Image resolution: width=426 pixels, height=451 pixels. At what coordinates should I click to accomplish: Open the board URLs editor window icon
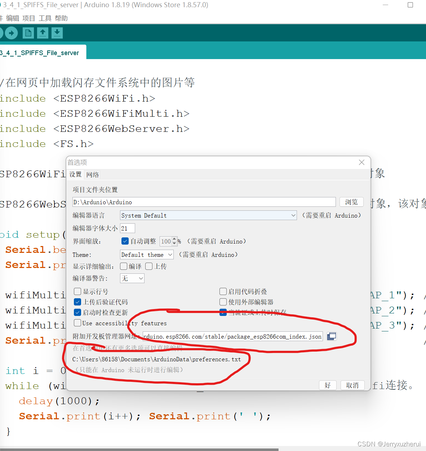point(332,336)
